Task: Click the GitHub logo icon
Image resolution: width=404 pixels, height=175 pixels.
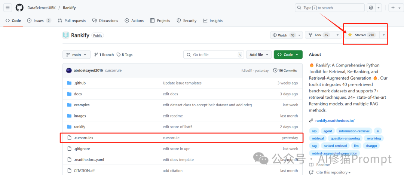Action: pos(19,8)
